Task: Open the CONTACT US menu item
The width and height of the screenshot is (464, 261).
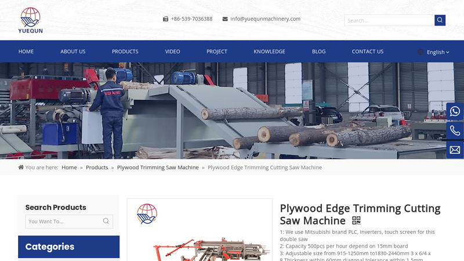Action: [x=368, y=52]
